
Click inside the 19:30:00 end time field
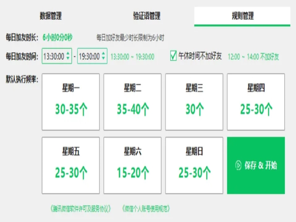coord(92,56)
